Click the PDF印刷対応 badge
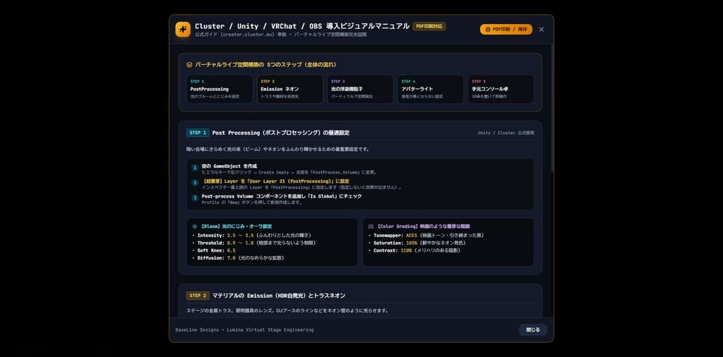This screenshot has height=357, width=723. click(429, 26)
